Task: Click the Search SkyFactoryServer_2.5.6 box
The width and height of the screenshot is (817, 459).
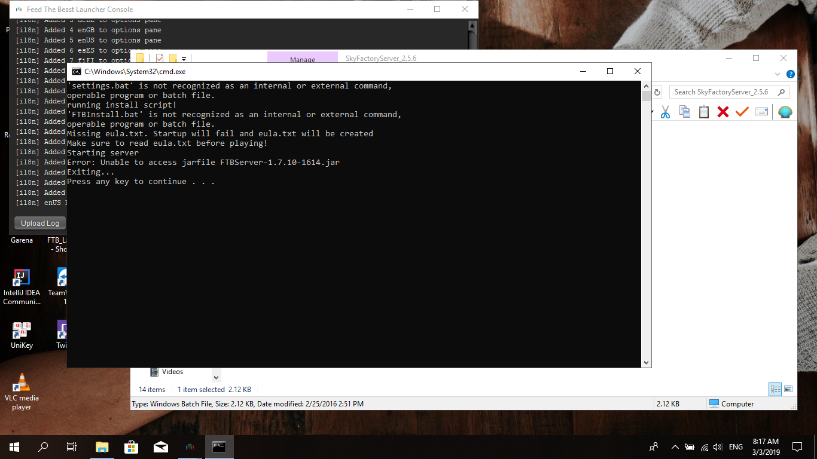Action: pos(730,92)
